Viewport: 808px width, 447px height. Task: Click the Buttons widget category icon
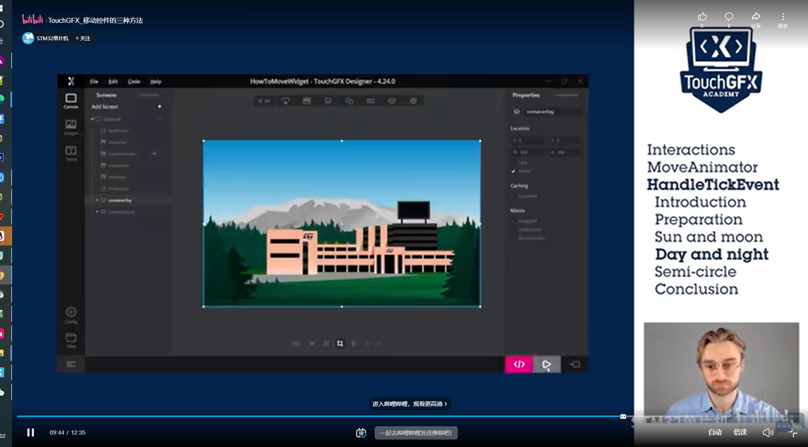coord(286,101)
